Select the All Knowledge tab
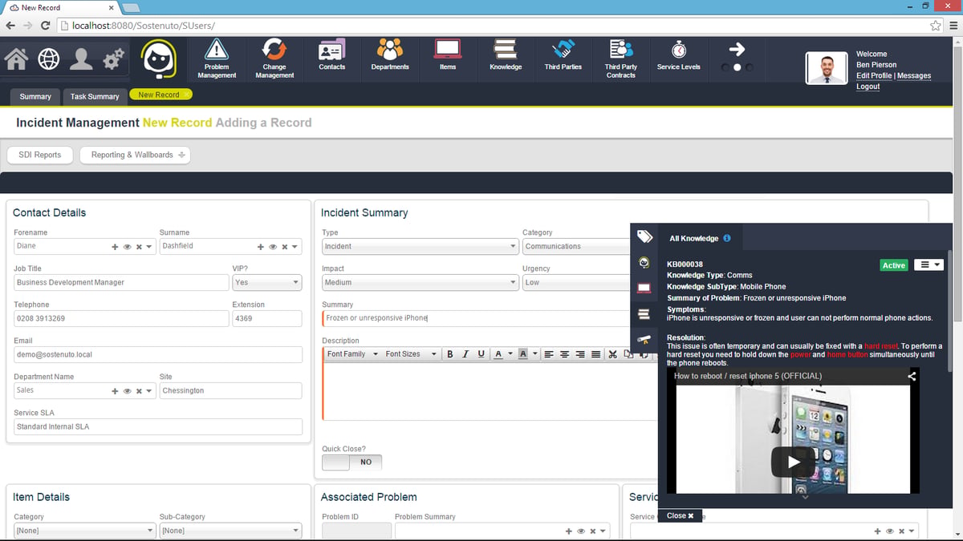The image size is (963, 541). [x=700, y=237]
